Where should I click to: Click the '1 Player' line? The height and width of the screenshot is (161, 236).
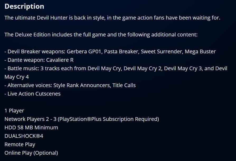click(14, 111)
